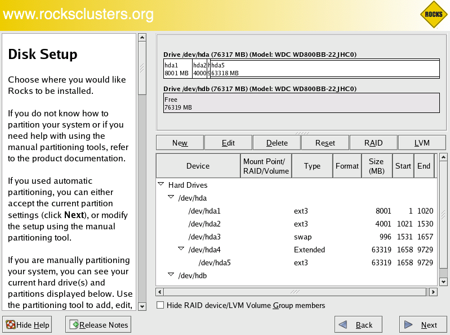This screenshot has height=335, width=450.
Task: Enable Hide RAID device/LVM Volume Group members
Action: tap(161, 305)
